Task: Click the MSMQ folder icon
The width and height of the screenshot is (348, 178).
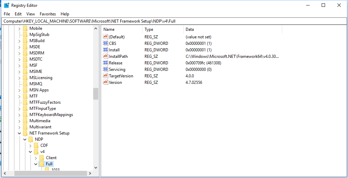Action: click(x=25, y=84)
